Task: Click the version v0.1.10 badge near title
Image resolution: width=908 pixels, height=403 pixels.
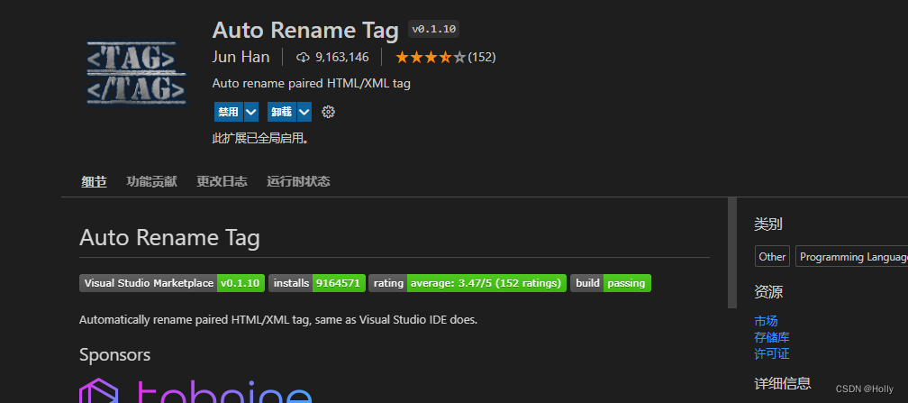Action: [x=434, y=29]
